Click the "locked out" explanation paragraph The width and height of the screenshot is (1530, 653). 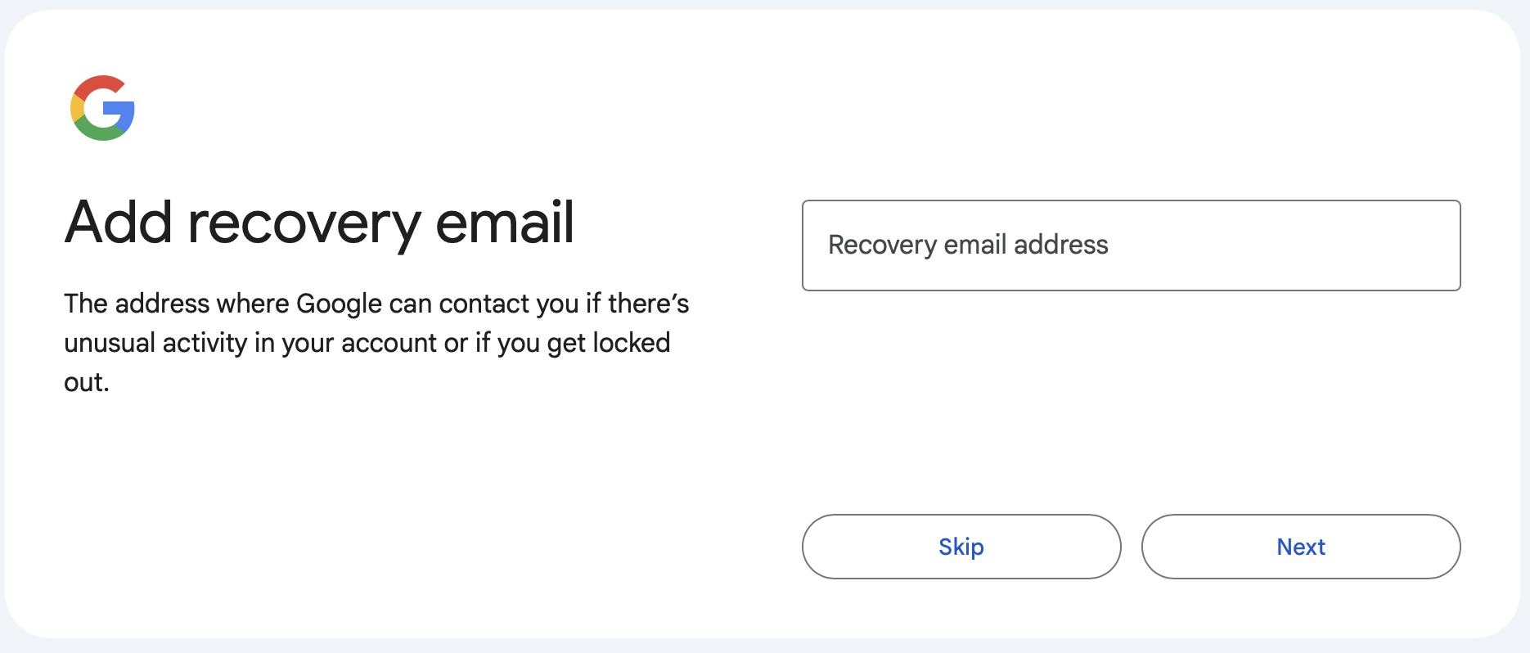pyautogui.click(x=376, y=342)
